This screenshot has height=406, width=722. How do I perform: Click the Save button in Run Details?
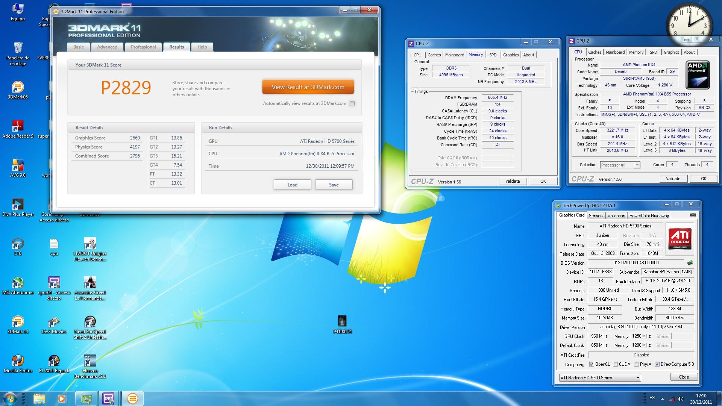(x=334, y=185)
